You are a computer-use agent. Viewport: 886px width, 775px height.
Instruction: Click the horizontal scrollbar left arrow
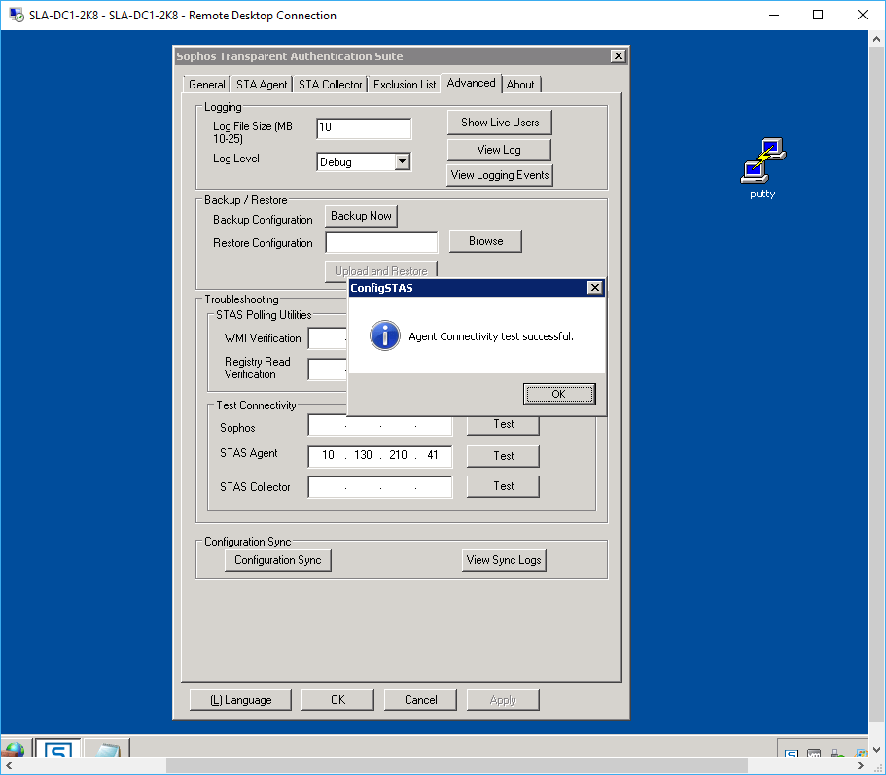coord(8,766)
